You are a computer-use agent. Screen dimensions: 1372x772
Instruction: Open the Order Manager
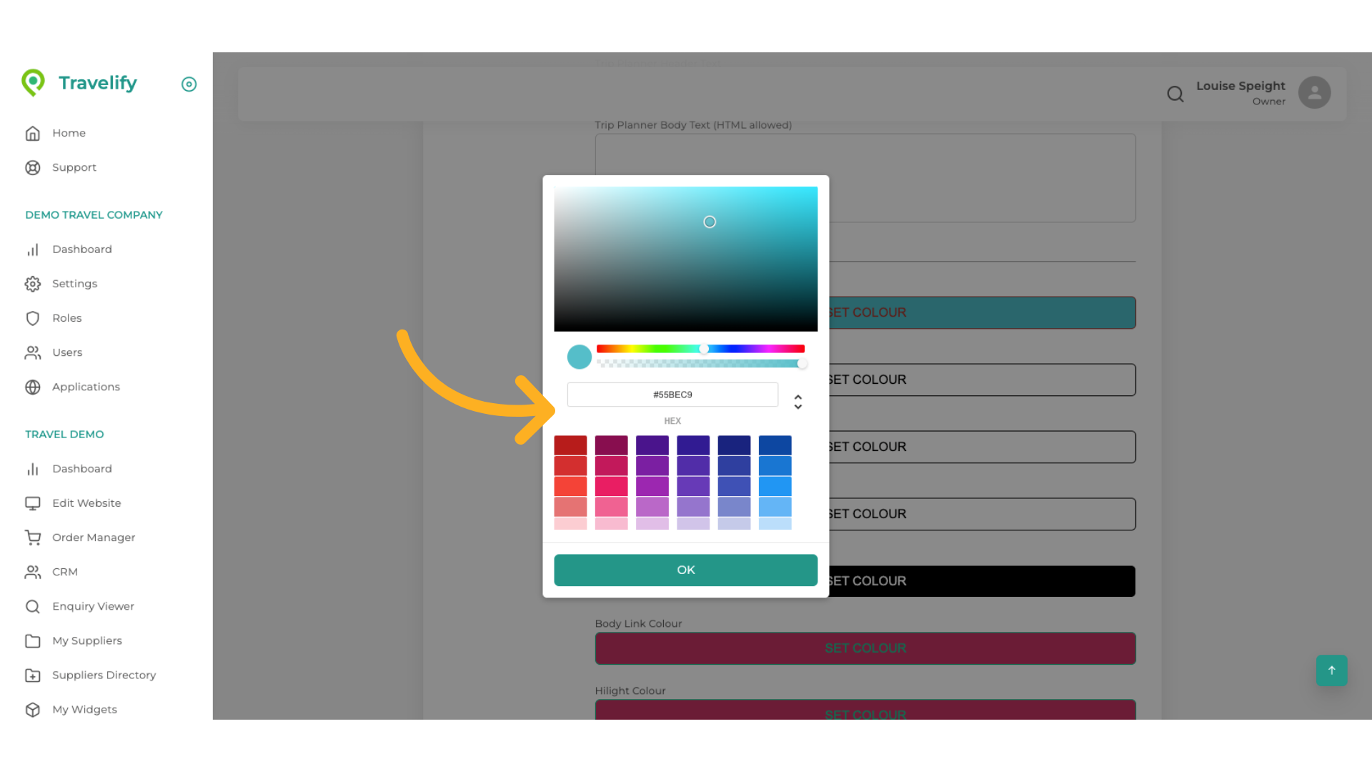94,537
